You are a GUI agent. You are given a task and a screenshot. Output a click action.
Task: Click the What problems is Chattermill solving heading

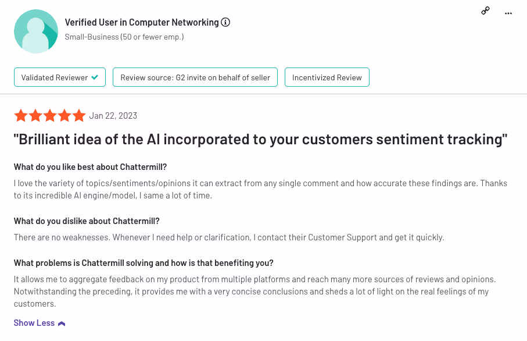144,263
